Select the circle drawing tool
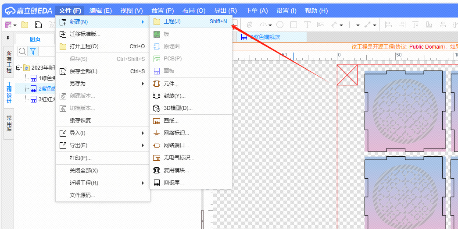458x229 pixels. 279,25
